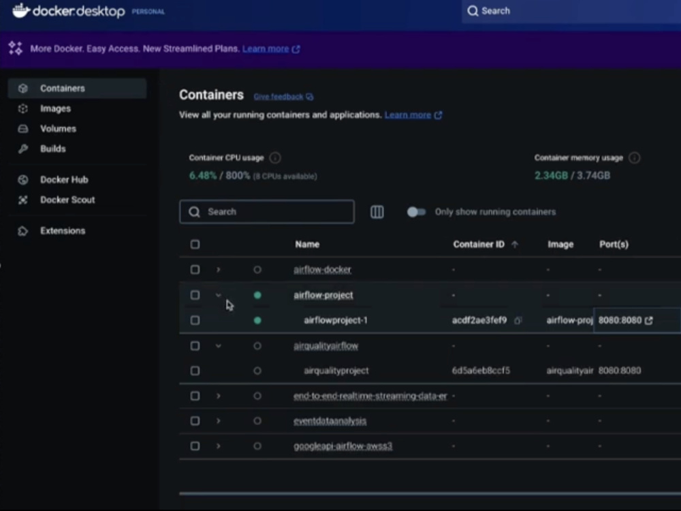
Task: Expand the airflow-docker group
Action: pos(219,270)
